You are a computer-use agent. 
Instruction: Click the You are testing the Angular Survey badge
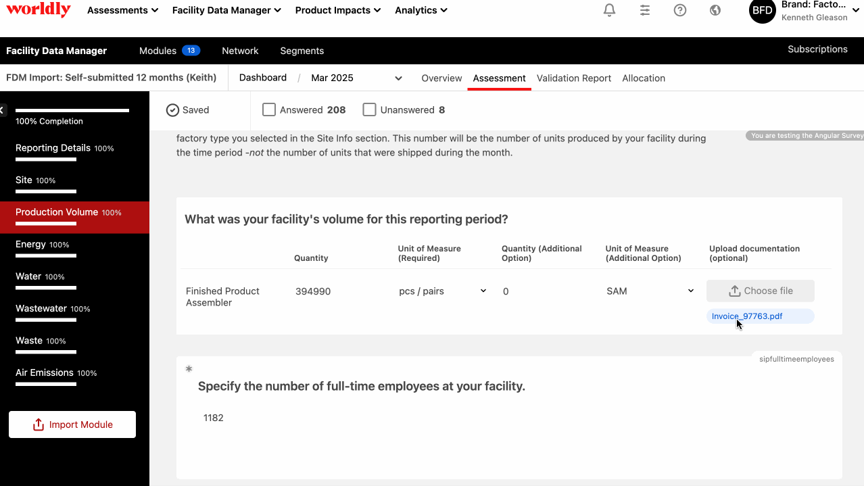click(806, 136)
